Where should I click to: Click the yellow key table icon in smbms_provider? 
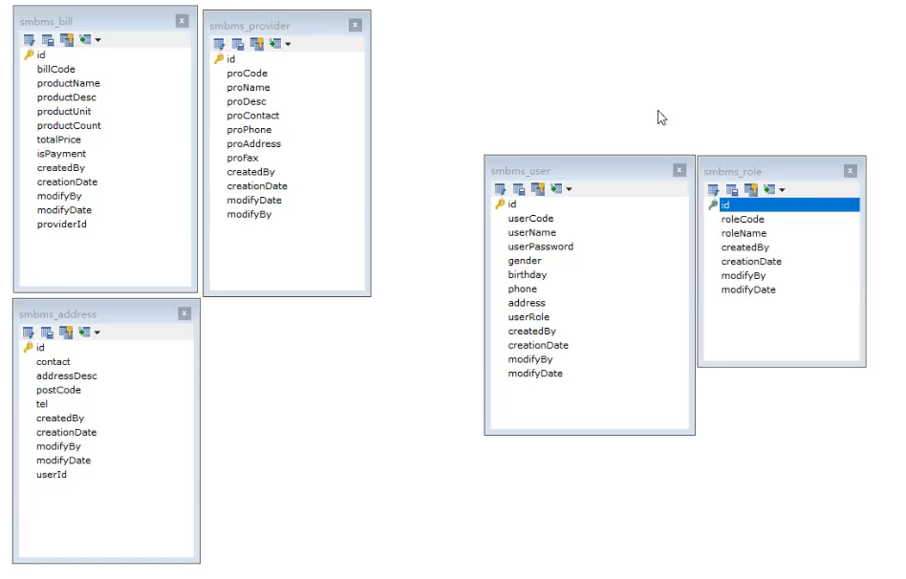(x=256, y=44)
